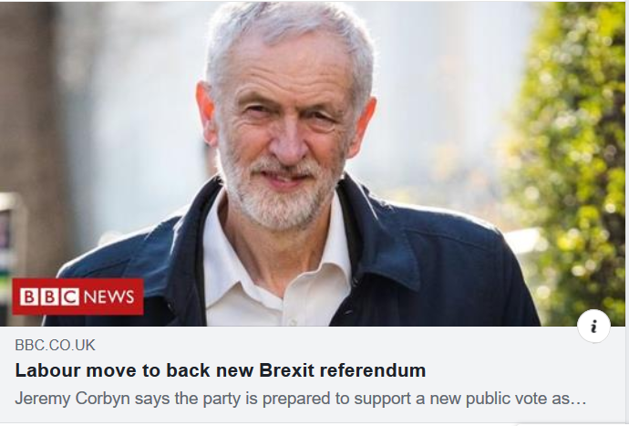Image resolution: width=629 pixels, height=426 pixels.
Task: Open the Labour Brexit referendum headline link
Action: click(x=221, y=370)
